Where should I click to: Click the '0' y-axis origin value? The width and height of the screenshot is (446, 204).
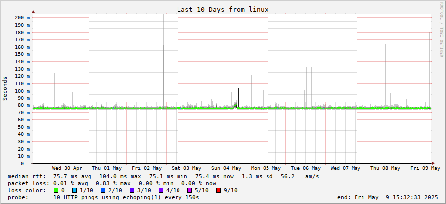pyautogui.click(x=22, y=164)
